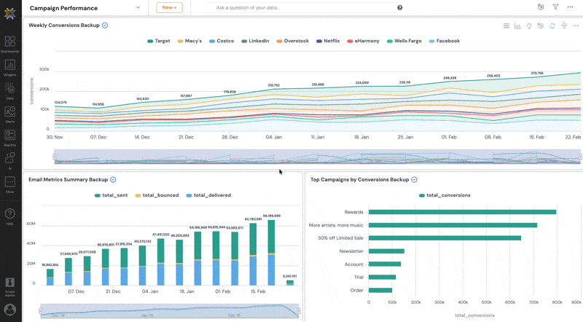Click the lightbulb insights icon on widget
Image resolution: width=583 pixels, height=322 pixels.
tap(529, 25)
